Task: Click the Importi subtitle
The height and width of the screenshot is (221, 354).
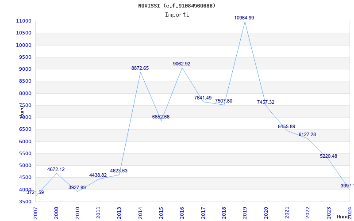Action: [x=177, y=15]
